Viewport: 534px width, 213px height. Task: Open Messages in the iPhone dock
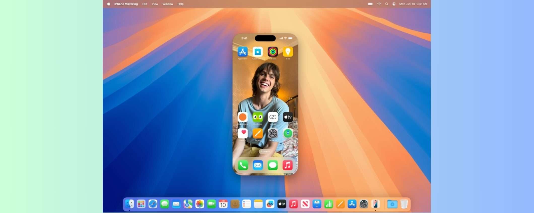273,165
